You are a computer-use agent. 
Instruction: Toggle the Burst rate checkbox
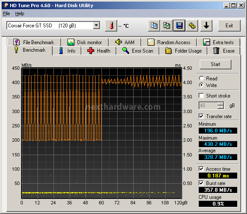point(201,183)
